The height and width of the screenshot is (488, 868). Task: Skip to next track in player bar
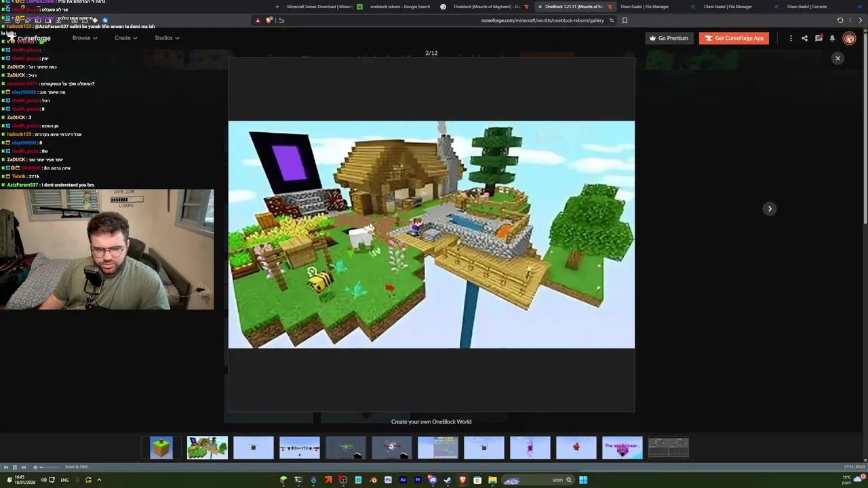pos(23,467)
